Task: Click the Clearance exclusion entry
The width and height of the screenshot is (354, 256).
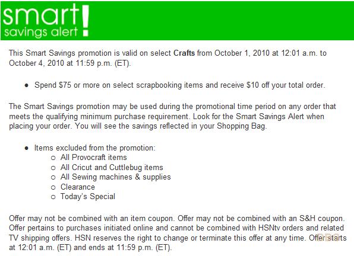Action: (77, 187)
